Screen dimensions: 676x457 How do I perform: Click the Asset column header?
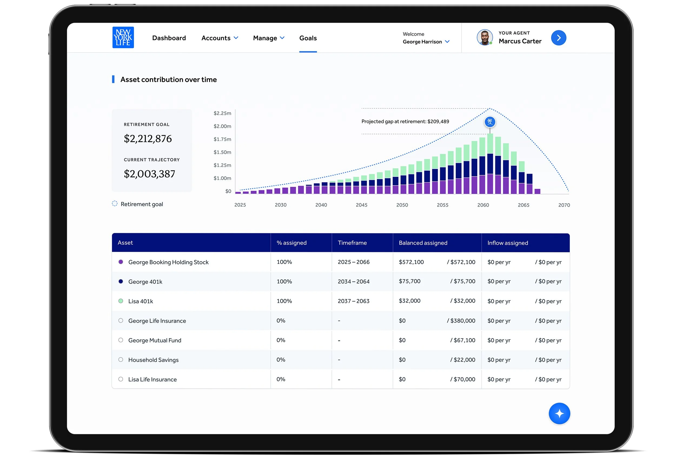pyautogui.click(x=125, y=243)
